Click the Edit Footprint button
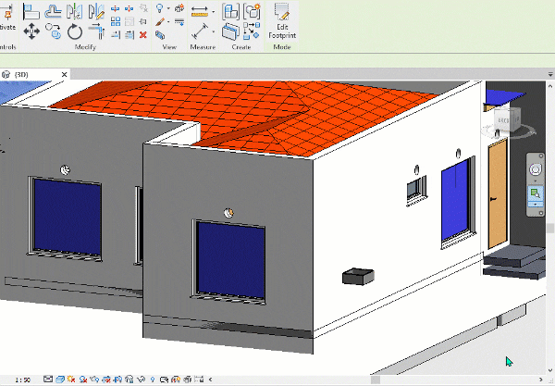This screenshot has width=555, height=386. [x=282, y=21]
